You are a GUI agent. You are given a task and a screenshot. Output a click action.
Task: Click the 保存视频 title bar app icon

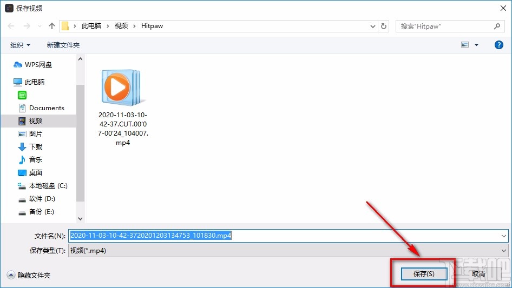(9, 8)
